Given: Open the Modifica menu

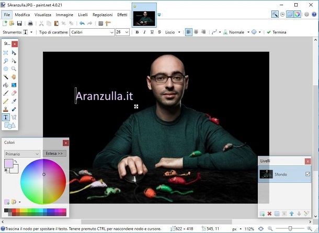Looking at the screenshot, I should pyautogui.click(x=22, y=15).
